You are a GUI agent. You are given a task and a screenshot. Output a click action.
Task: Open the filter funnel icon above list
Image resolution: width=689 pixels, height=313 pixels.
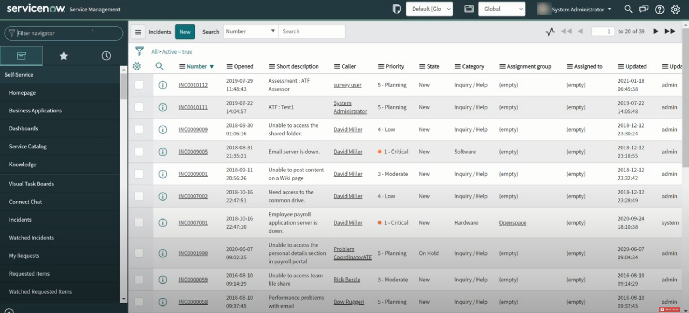point(139,51)
